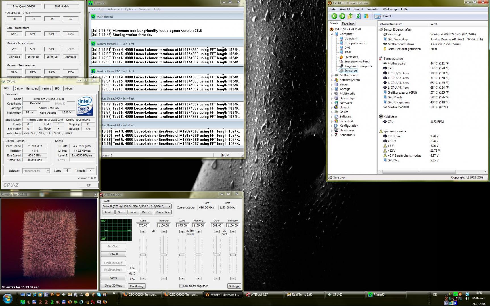Switch to ATITool 0.27 taskbar button
Image resolution: width=490 pixels, height=306 pixels.
(x=264, y=294)
